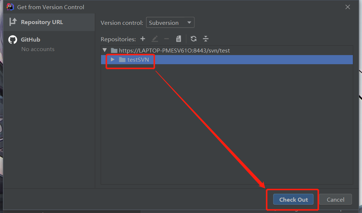
Task: Select the testSVN tree row
Action: click(x=227, y=59)
